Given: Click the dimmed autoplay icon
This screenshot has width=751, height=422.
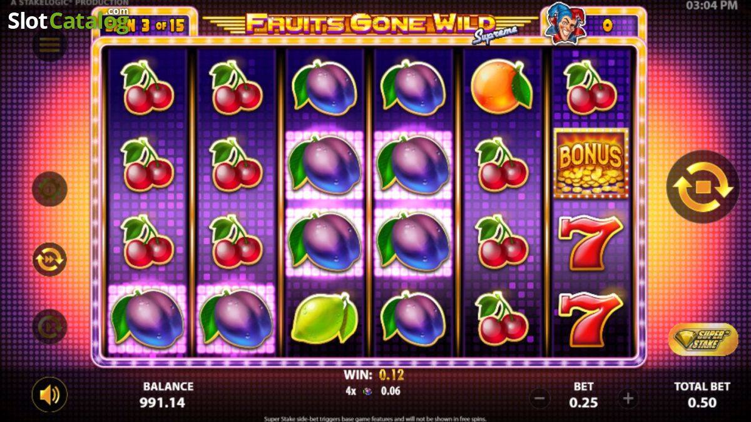Looking at the screenshot, I should tap(49, 326).
